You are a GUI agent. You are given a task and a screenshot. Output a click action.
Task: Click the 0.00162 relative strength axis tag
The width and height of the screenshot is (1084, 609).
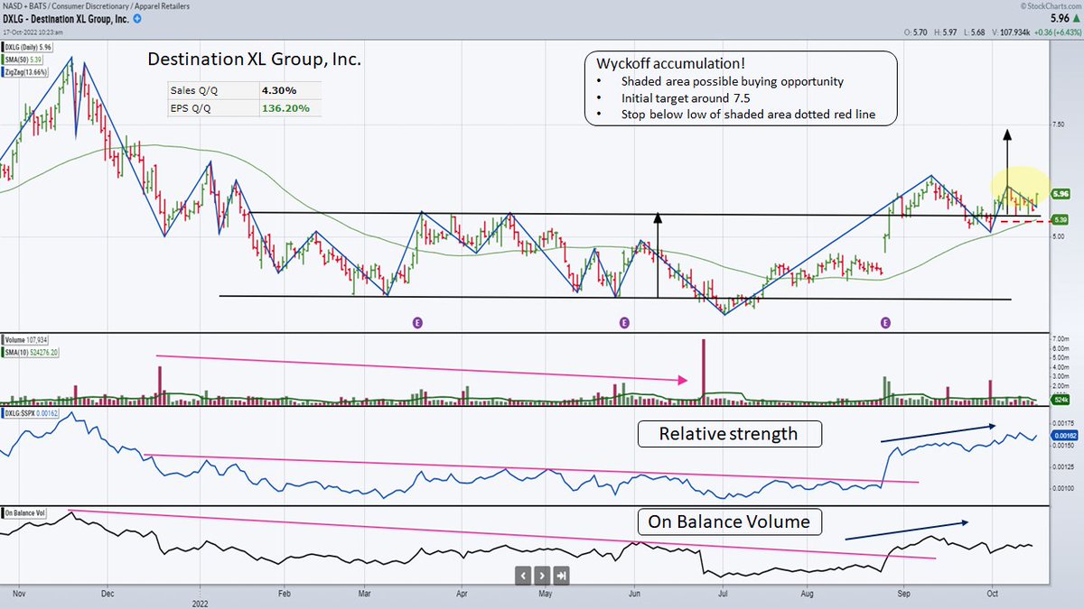tap(1064, 436)
